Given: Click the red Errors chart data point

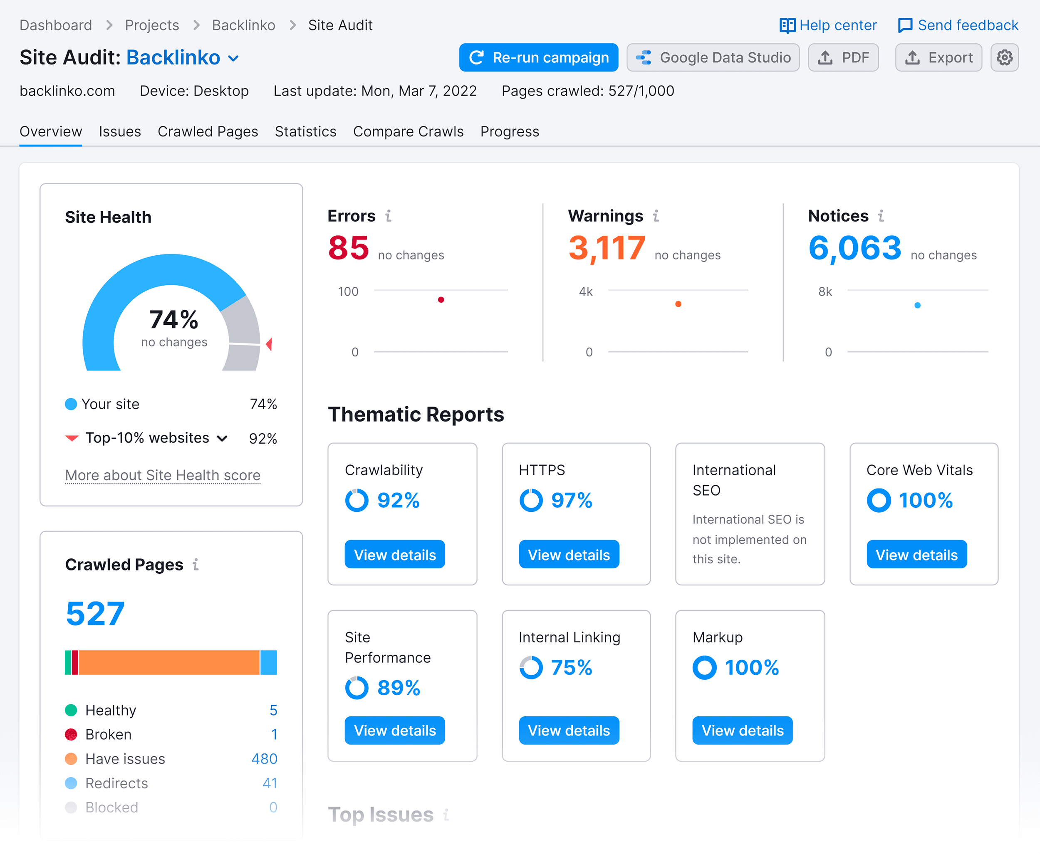Looking at the screenshot, I should [441, 300].
